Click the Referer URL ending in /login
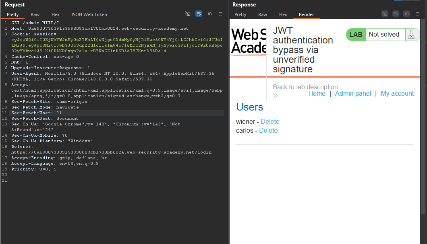 pyautogui.click(x=111, y=152)
